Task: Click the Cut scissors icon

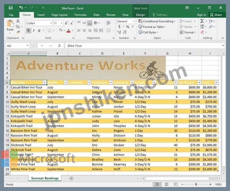Action: click(18, 21)
